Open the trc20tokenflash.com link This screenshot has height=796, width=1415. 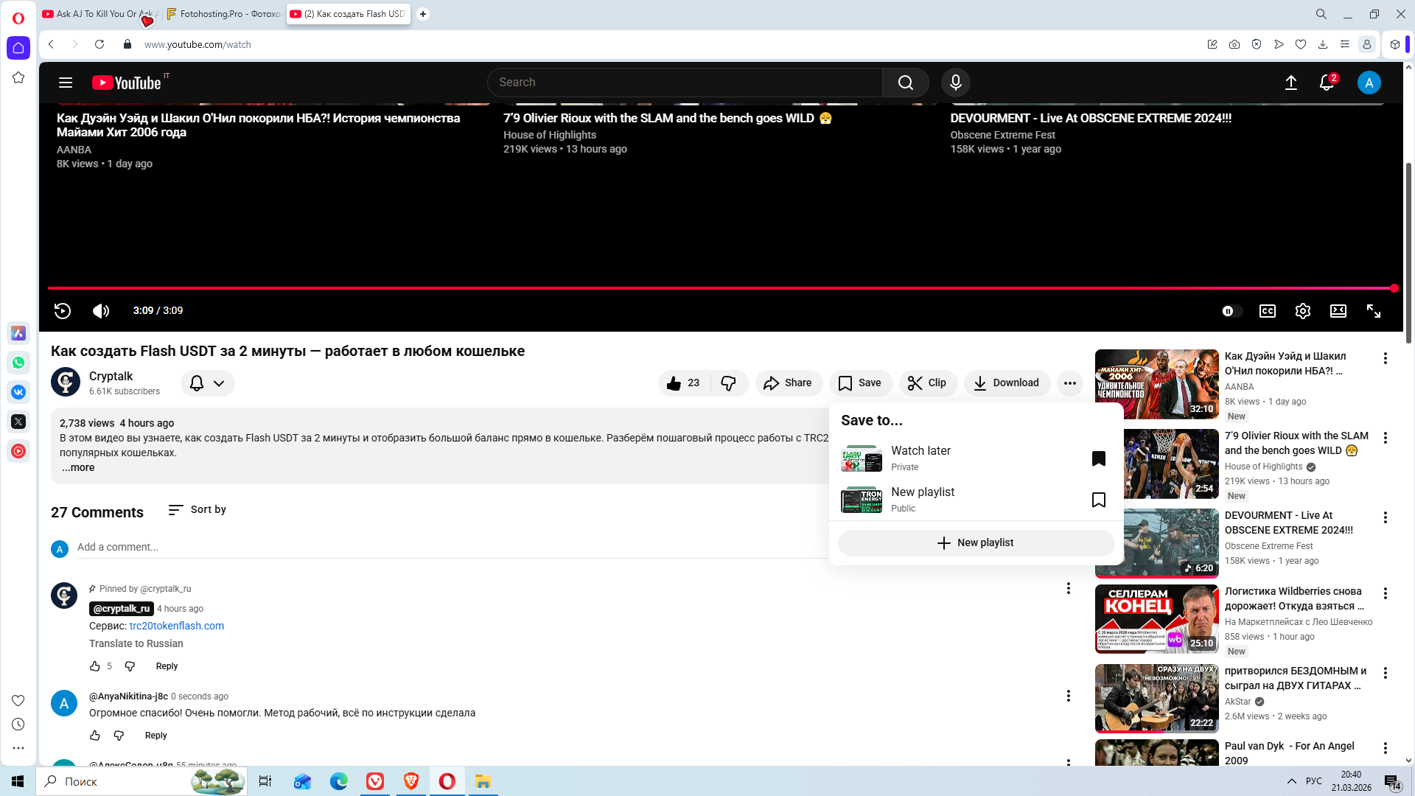pos(177,626)
